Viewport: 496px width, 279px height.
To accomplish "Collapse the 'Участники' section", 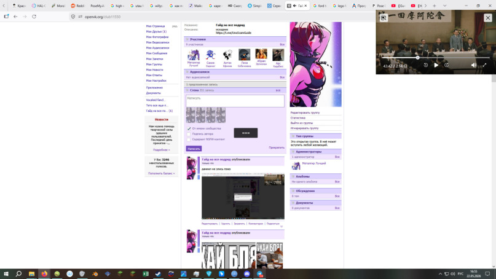I will 187,39.
